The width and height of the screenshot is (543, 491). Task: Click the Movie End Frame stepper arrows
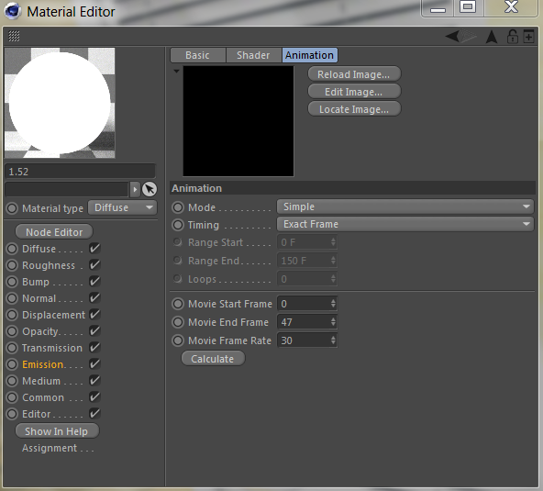click(333, 322)
